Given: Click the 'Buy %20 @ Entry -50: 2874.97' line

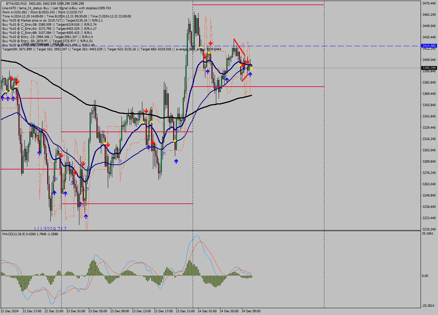Looking at the screenshot, I should click(x=48, y=41).
